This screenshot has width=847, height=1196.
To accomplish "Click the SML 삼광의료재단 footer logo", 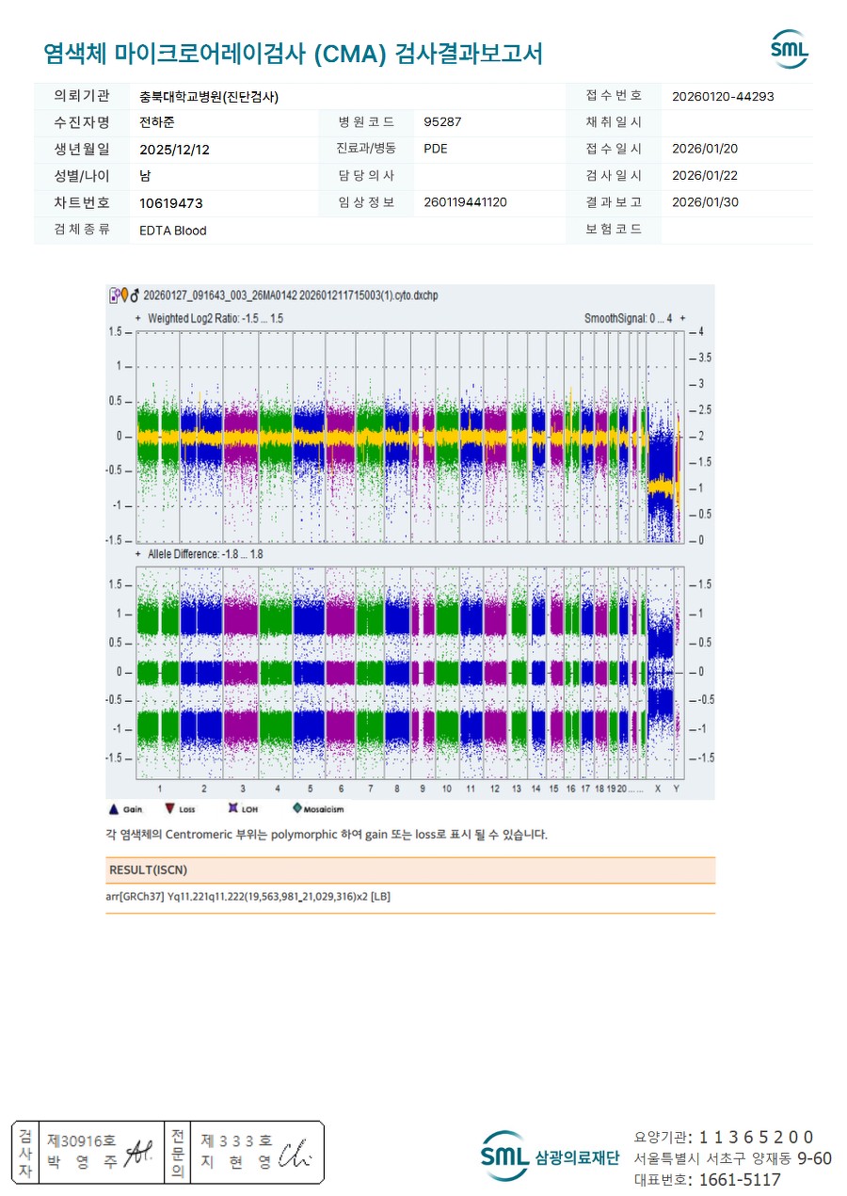I will pos(549,1155).
